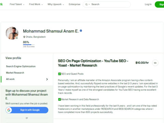Click the blue verified badge icon
The height and width of the screenshot is (123, 164).
[x=81, y=31]
